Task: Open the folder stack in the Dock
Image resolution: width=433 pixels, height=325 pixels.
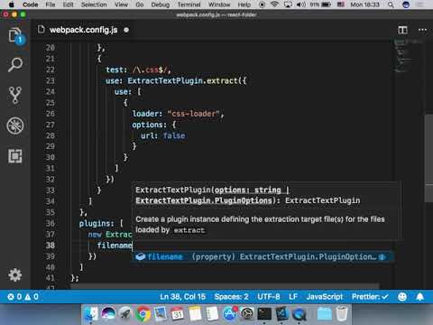Action: tap(325, 314)
